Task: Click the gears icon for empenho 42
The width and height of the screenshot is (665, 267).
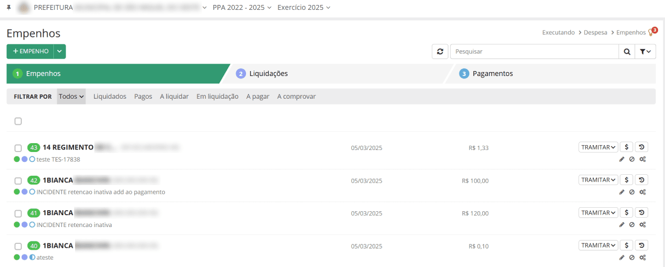Action: [x=642, y=192]
